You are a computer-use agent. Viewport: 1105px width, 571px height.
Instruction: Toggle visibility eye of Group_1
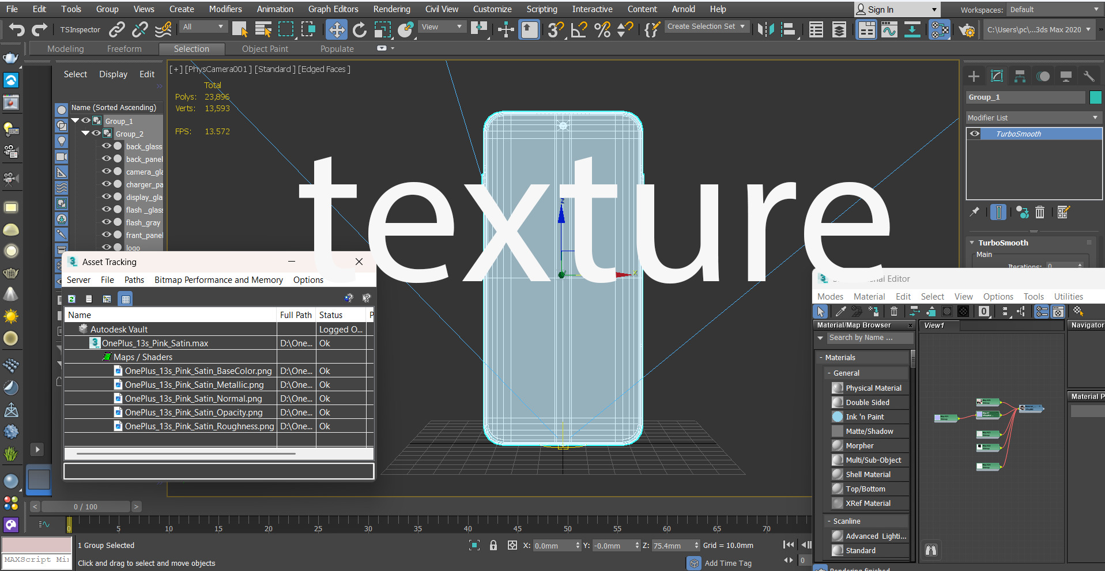(x=86, y=120)
